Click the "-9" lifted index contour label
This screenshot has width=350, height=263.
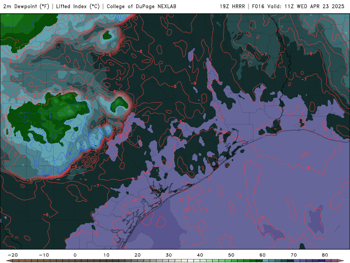(x=193, y=83)
